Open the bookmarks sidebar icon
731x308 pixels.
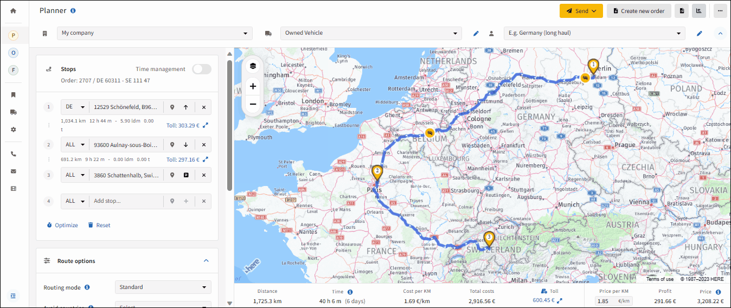tap(14, 94)
